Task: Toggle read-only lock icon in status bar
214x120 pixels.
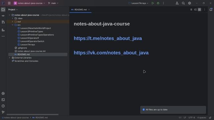Action: point(210,118)
